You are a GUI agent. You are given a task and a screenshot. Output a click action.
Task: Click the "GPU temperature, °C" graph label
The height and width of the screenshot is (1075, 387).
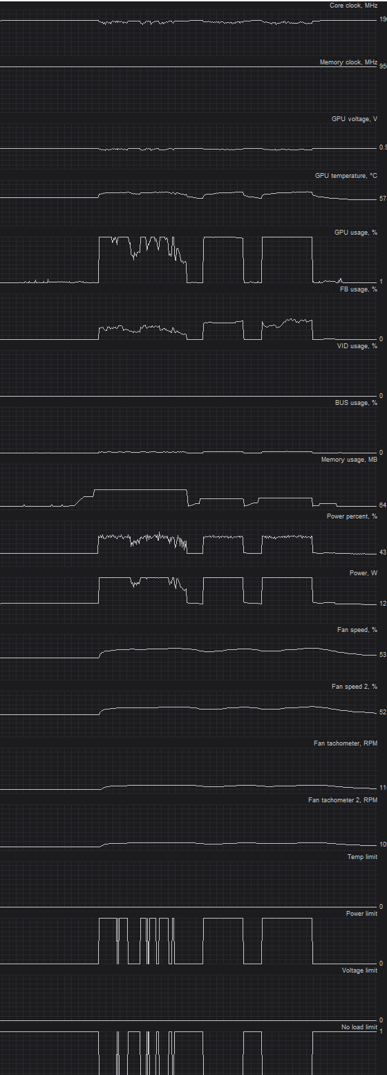click(346, 176)
